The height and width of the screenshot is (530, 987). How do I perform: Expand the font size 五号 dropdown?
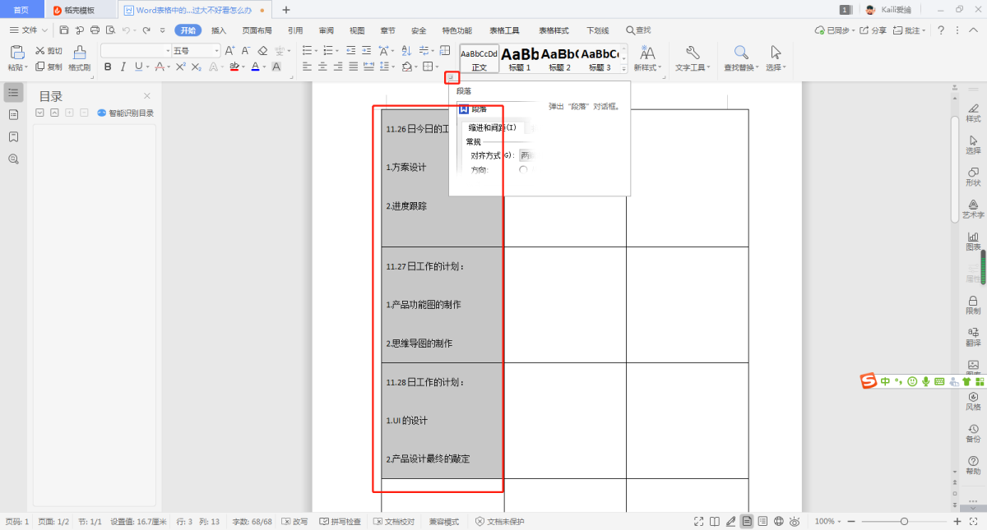[x=217, y=51]
